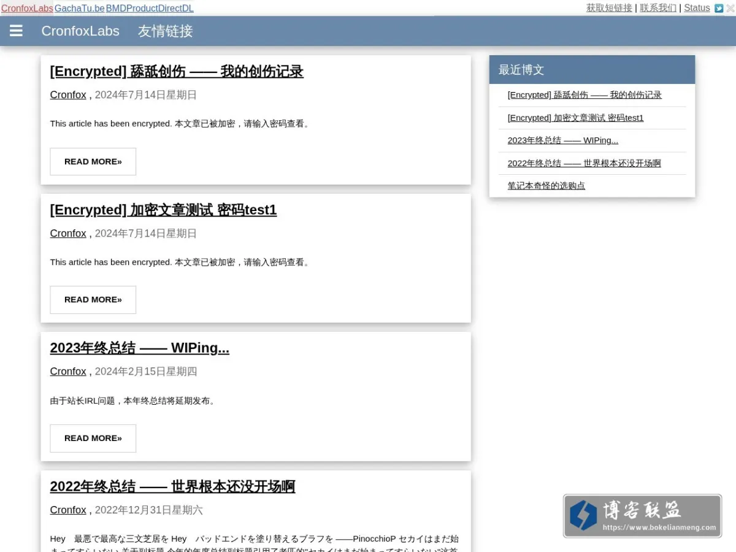This screenshot has height=552, width=736.
Task: Open post title 舔舐创伤 —— 我的创伤记录
Action: [177, 71]
